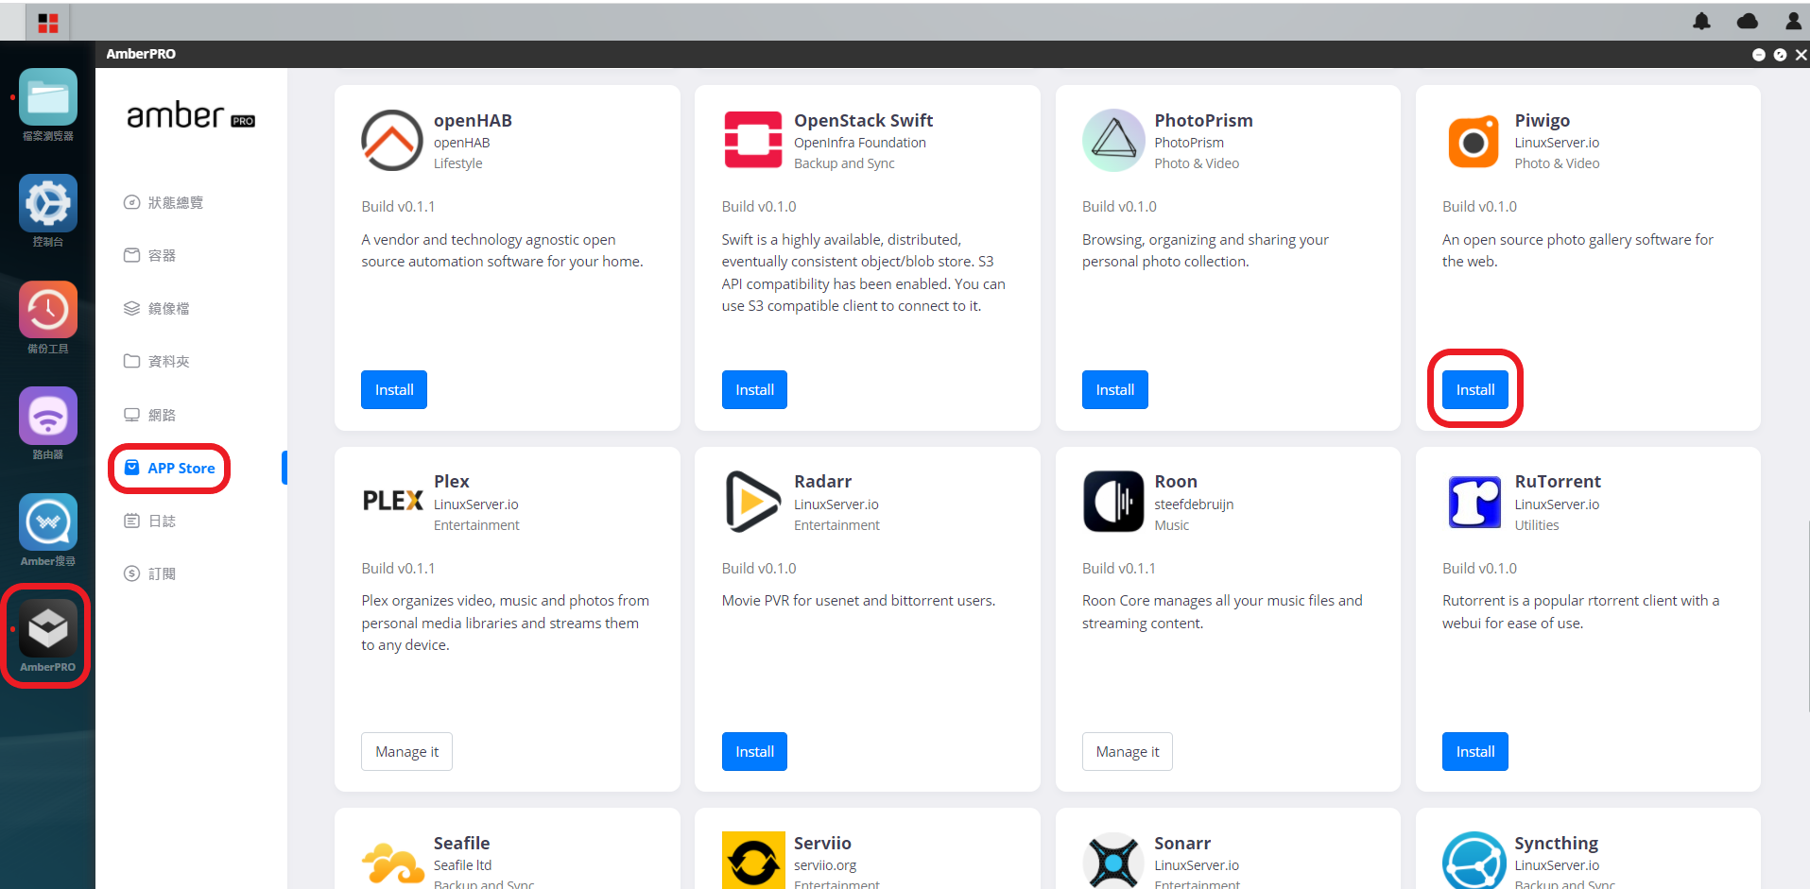This screenshot has width=1810, height=889.
Task: Click the openHAB app logo
Action: click(391, 140)
